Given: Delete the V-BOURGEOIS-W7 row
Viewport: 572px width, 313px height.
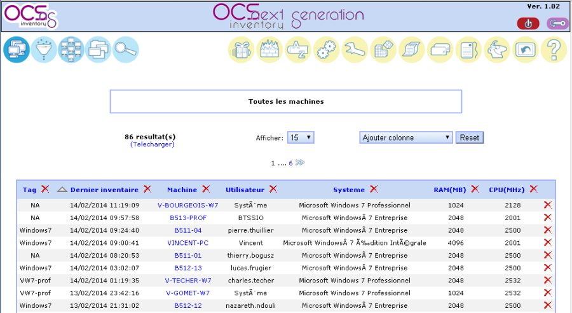Looking at the screenshot, I should click(548, 205).
